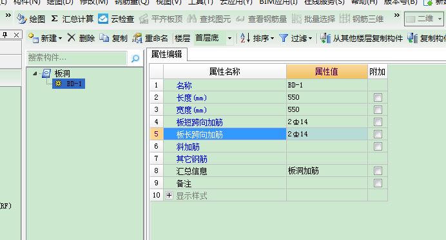The image size is (446, 240).
Task: Click 从其他楼层复制构件 button
Action: click(361, 38)
